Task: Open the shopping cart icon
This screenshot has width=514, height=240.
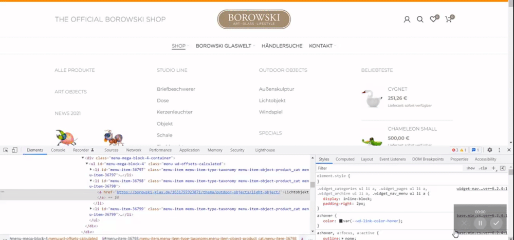Action: [x=449, y=19]
